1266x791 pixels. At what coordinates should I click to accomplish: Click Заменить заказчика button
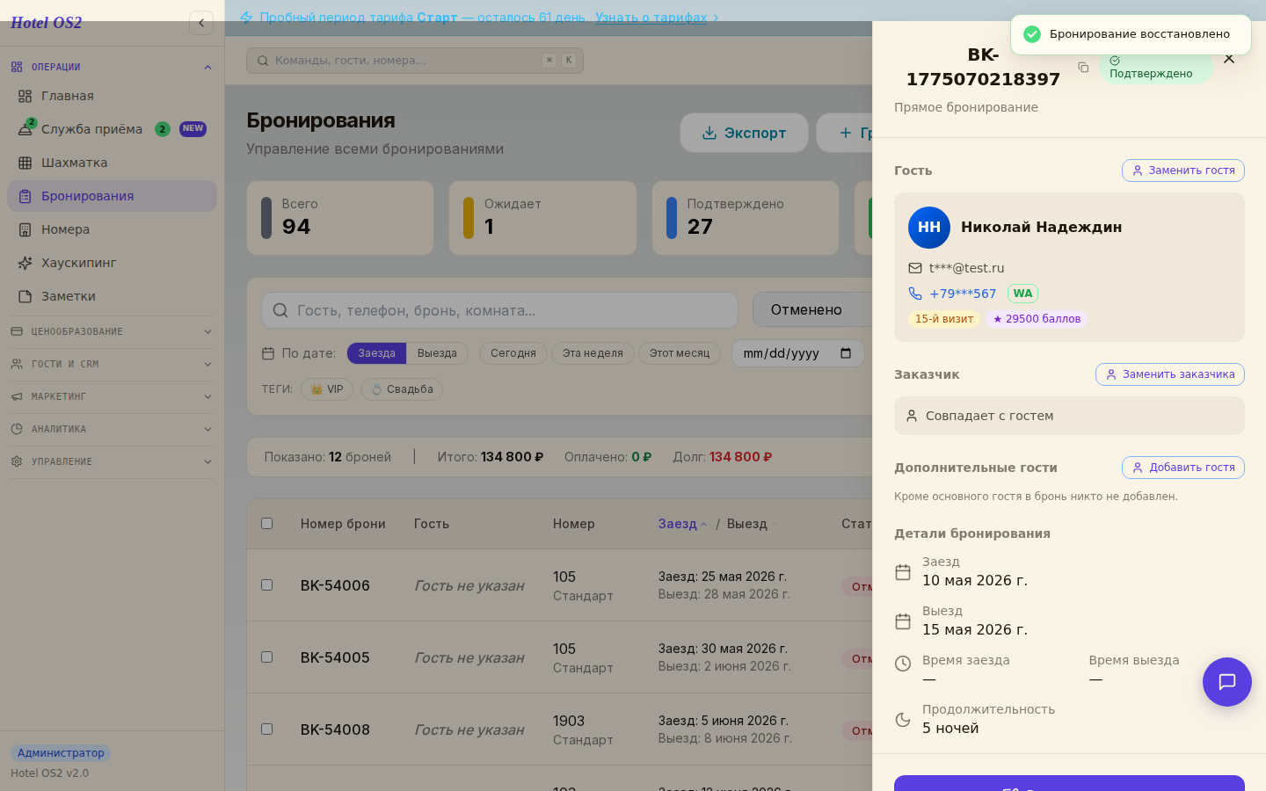[x=1170, y=374]
